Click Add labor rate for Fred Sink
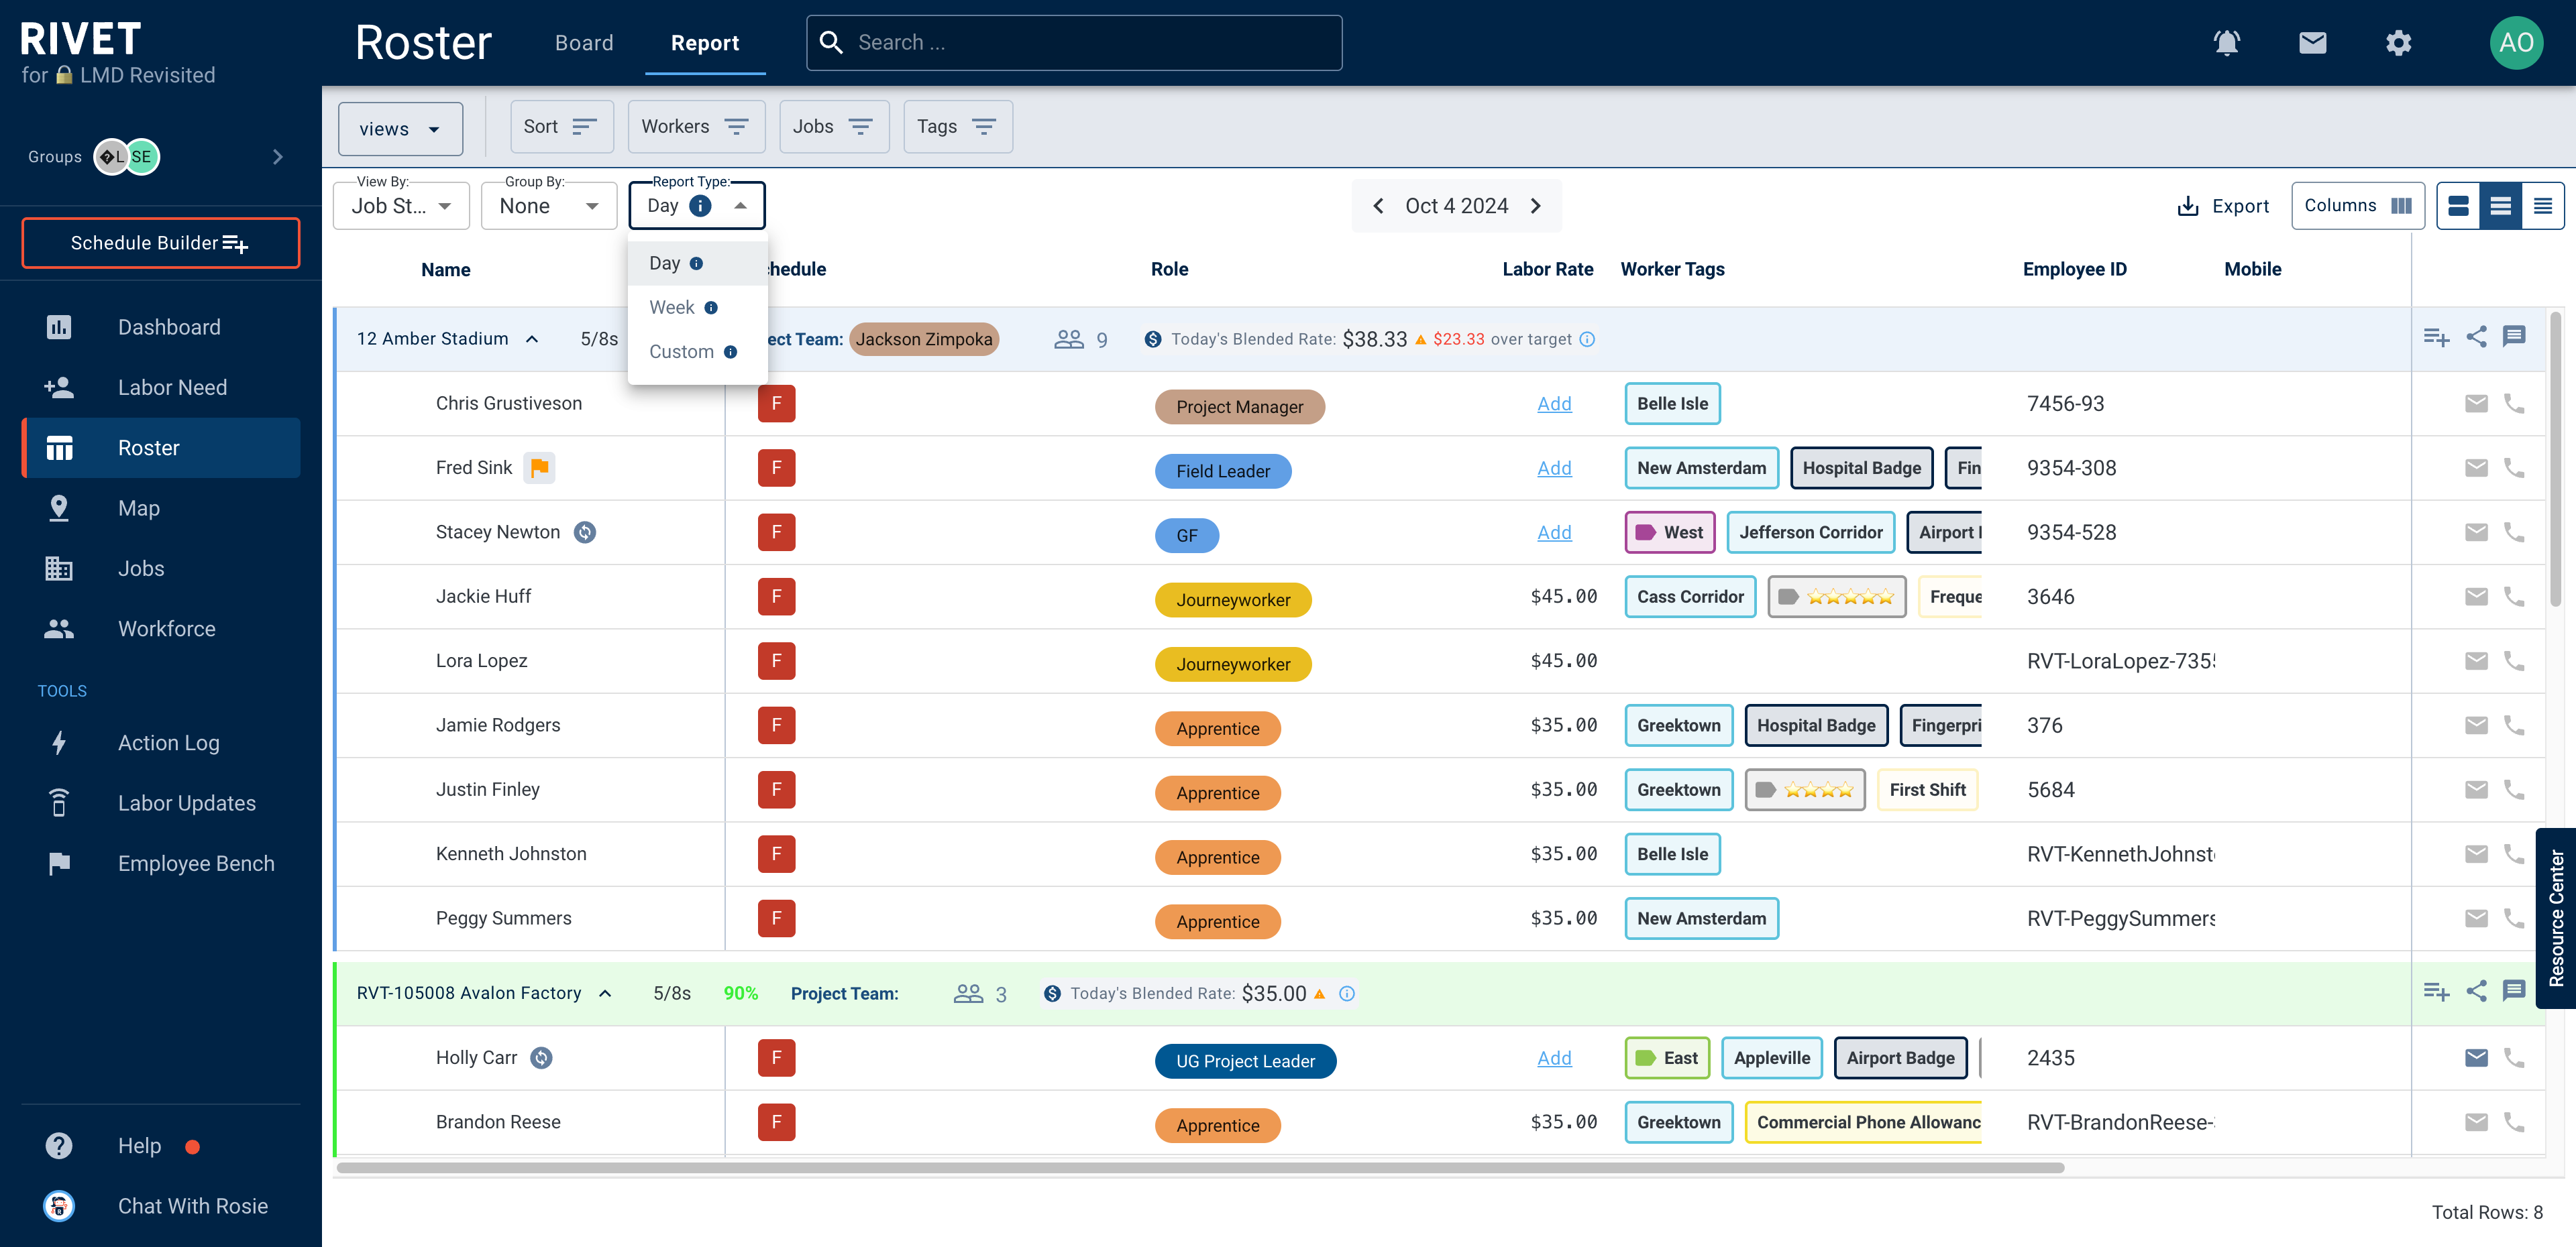Viewport: 2576px width, 1247px height. 1554,468
